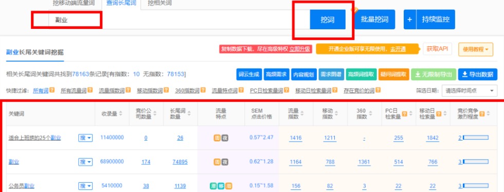Click the help icon beside 移动日检索量词 filter
This screenshot has height=192, width=504.
[335, 91]
